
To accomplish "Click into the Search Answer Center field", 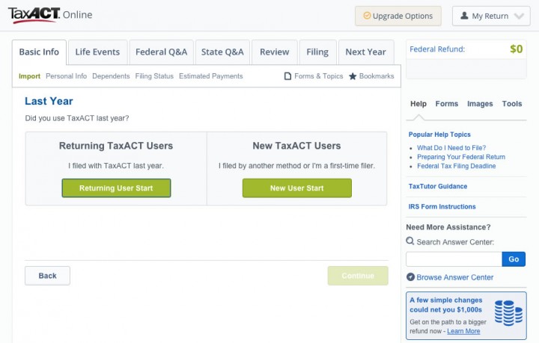I will 454,259.
